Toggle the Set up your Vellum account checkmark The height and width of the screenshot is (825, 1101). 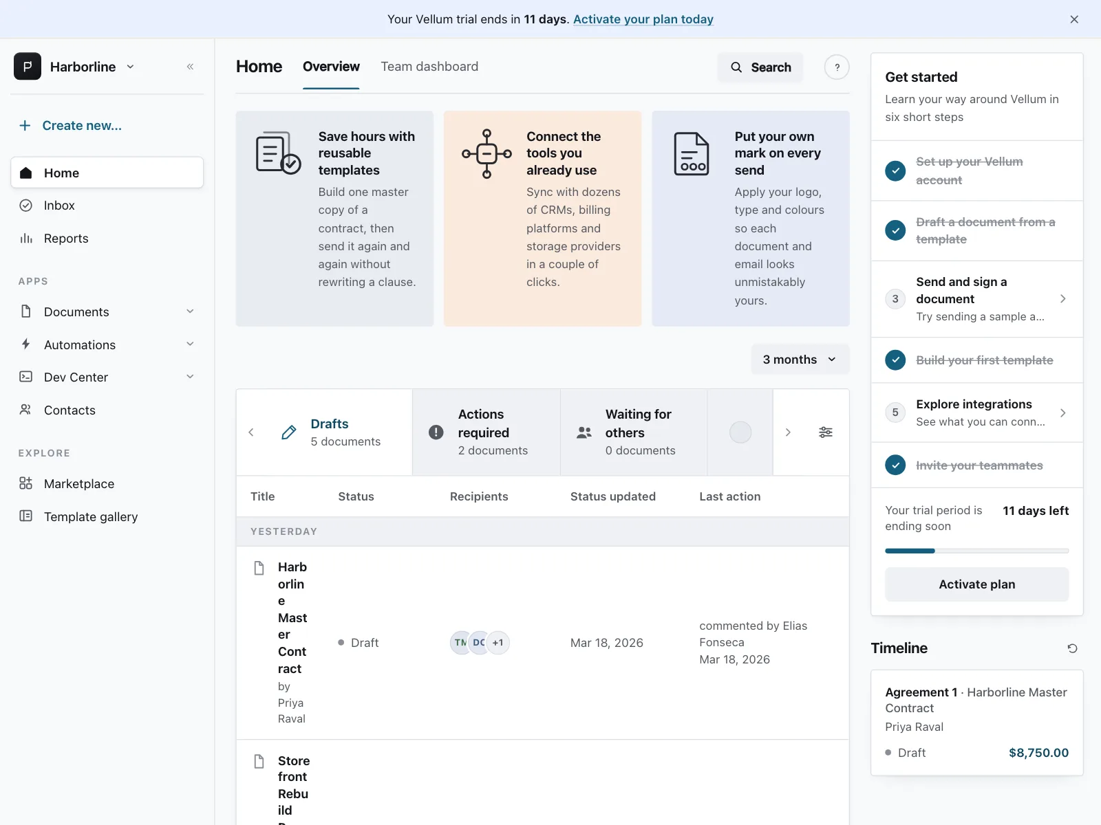click(895, 170)
